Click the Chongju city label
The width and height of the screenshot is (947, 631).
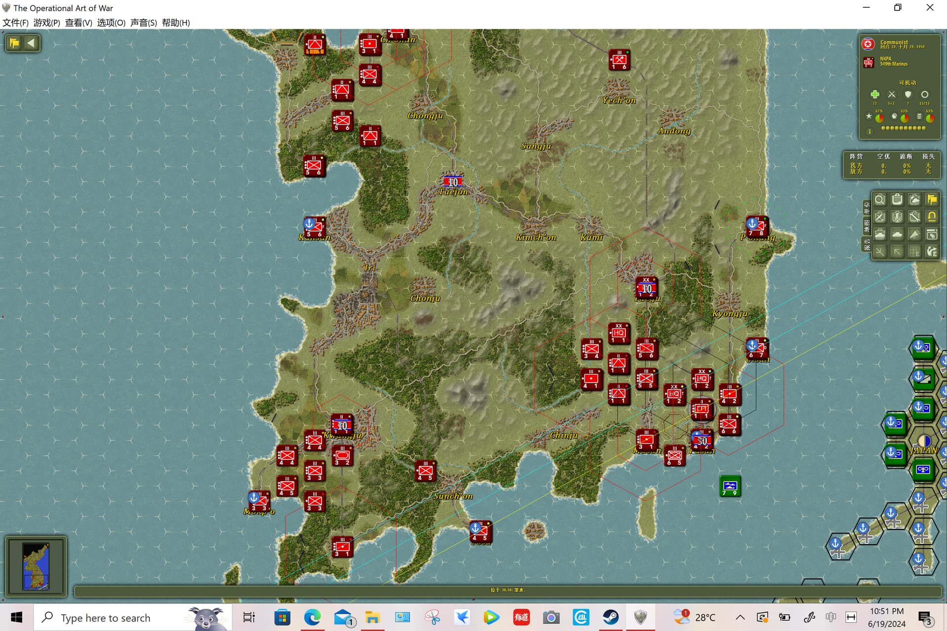pos(425,115)
